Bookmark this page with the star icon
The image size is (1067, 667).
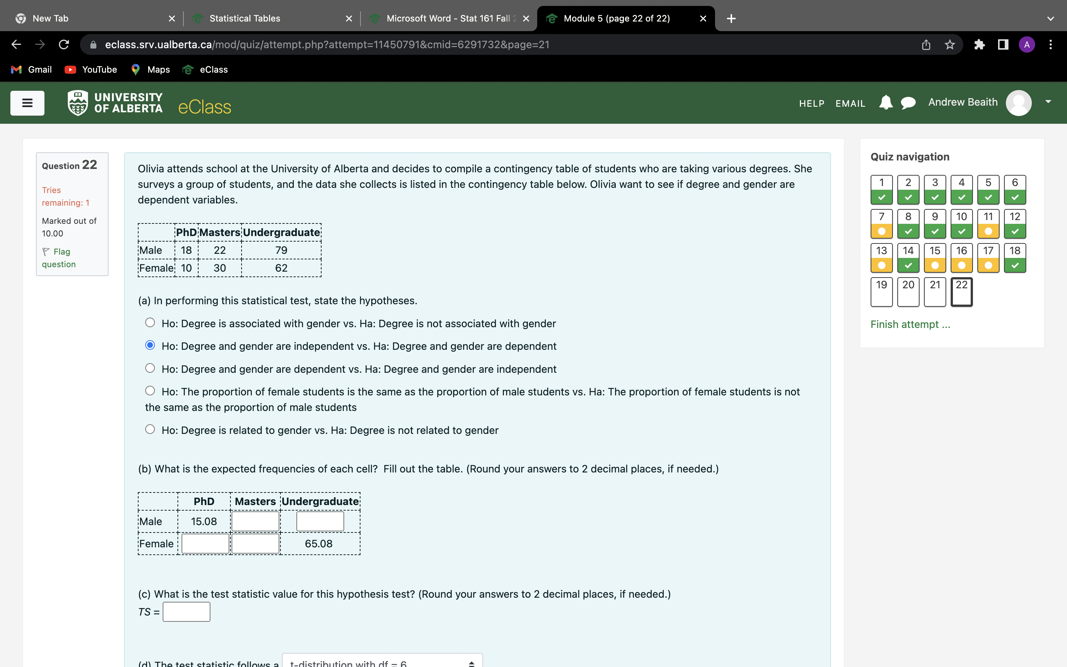949,44
